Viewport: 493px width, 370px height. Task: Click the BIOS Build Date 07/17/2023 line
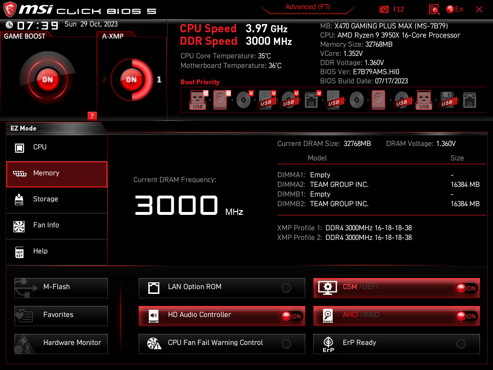coord(364,81)
